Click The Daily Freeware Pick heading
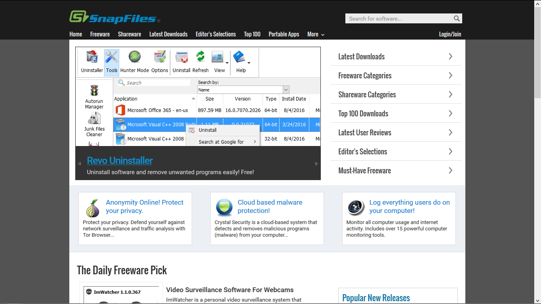Screen dimensions: 541x304 click(x=122, y=270)
